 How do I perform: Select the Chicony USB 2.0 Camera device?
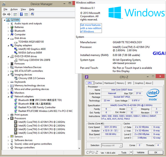[32, 78]
